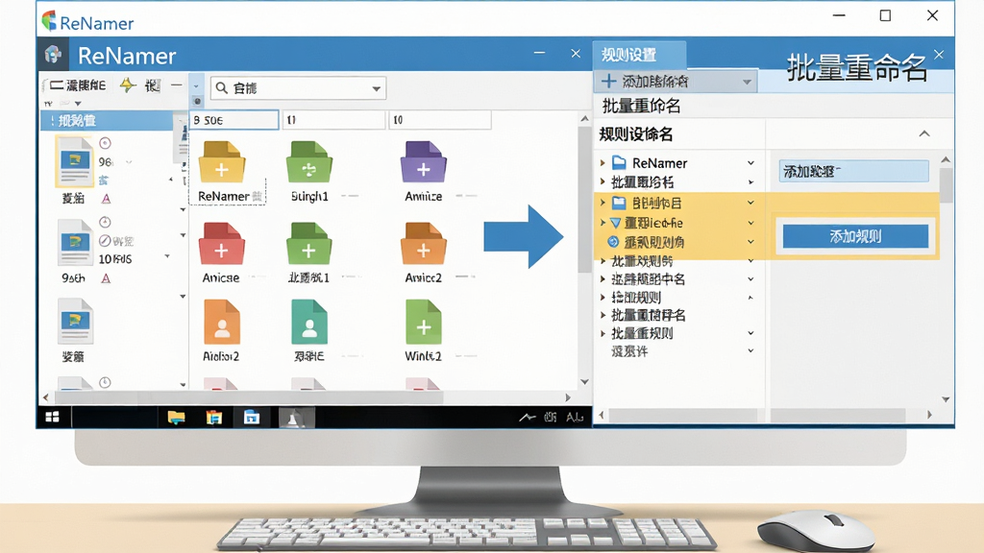Click the dash button in left toolbar

[x=177, y=84]
